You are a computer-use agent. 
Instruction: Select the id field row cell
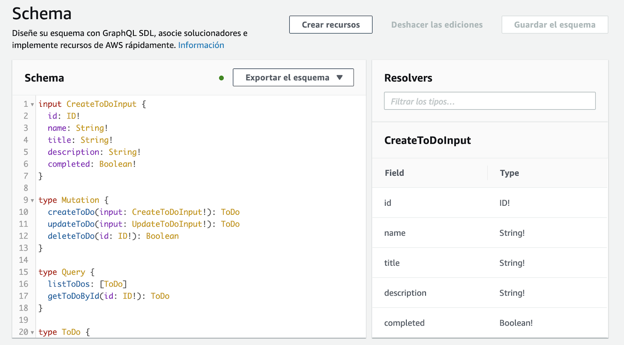388,203
